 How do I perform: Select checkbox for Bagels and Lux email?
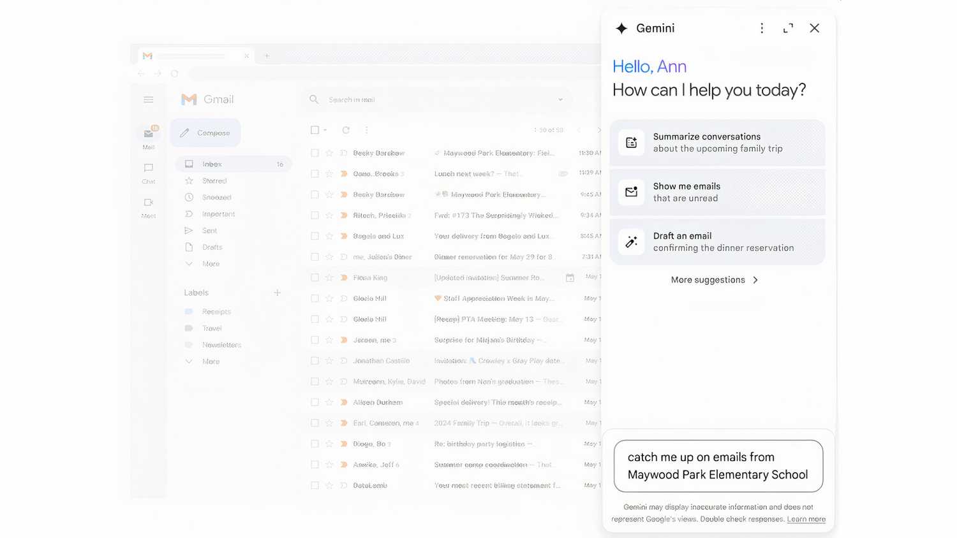click(315, 236)
